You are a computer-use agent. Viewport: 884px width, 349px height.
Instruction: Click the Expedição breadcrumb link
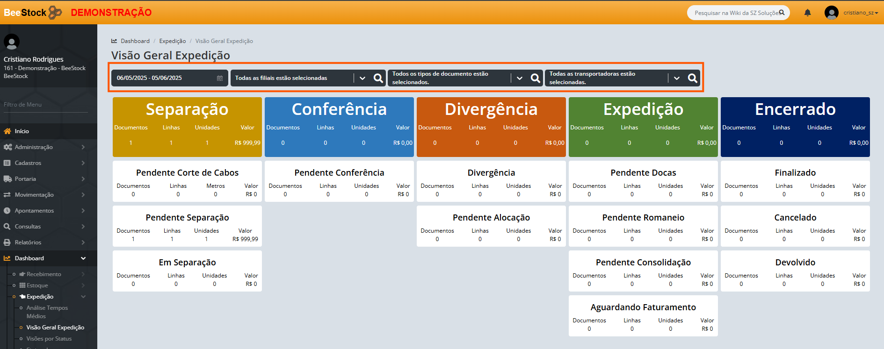coord(172,41)
